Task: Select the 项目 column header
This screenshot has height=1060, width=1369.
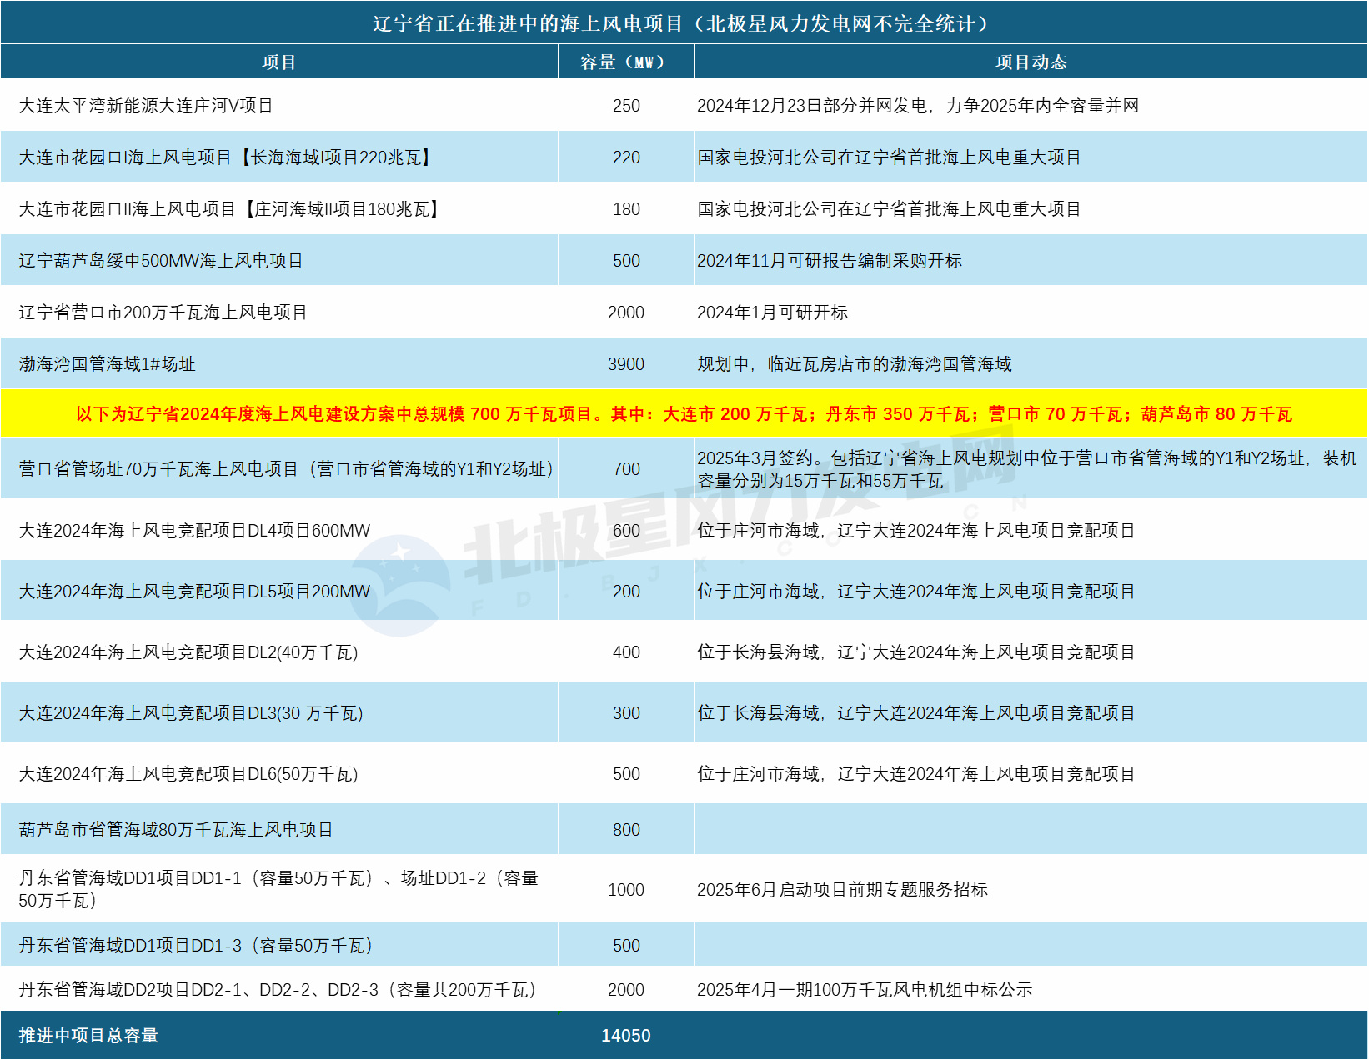Action: pos(278,62)
